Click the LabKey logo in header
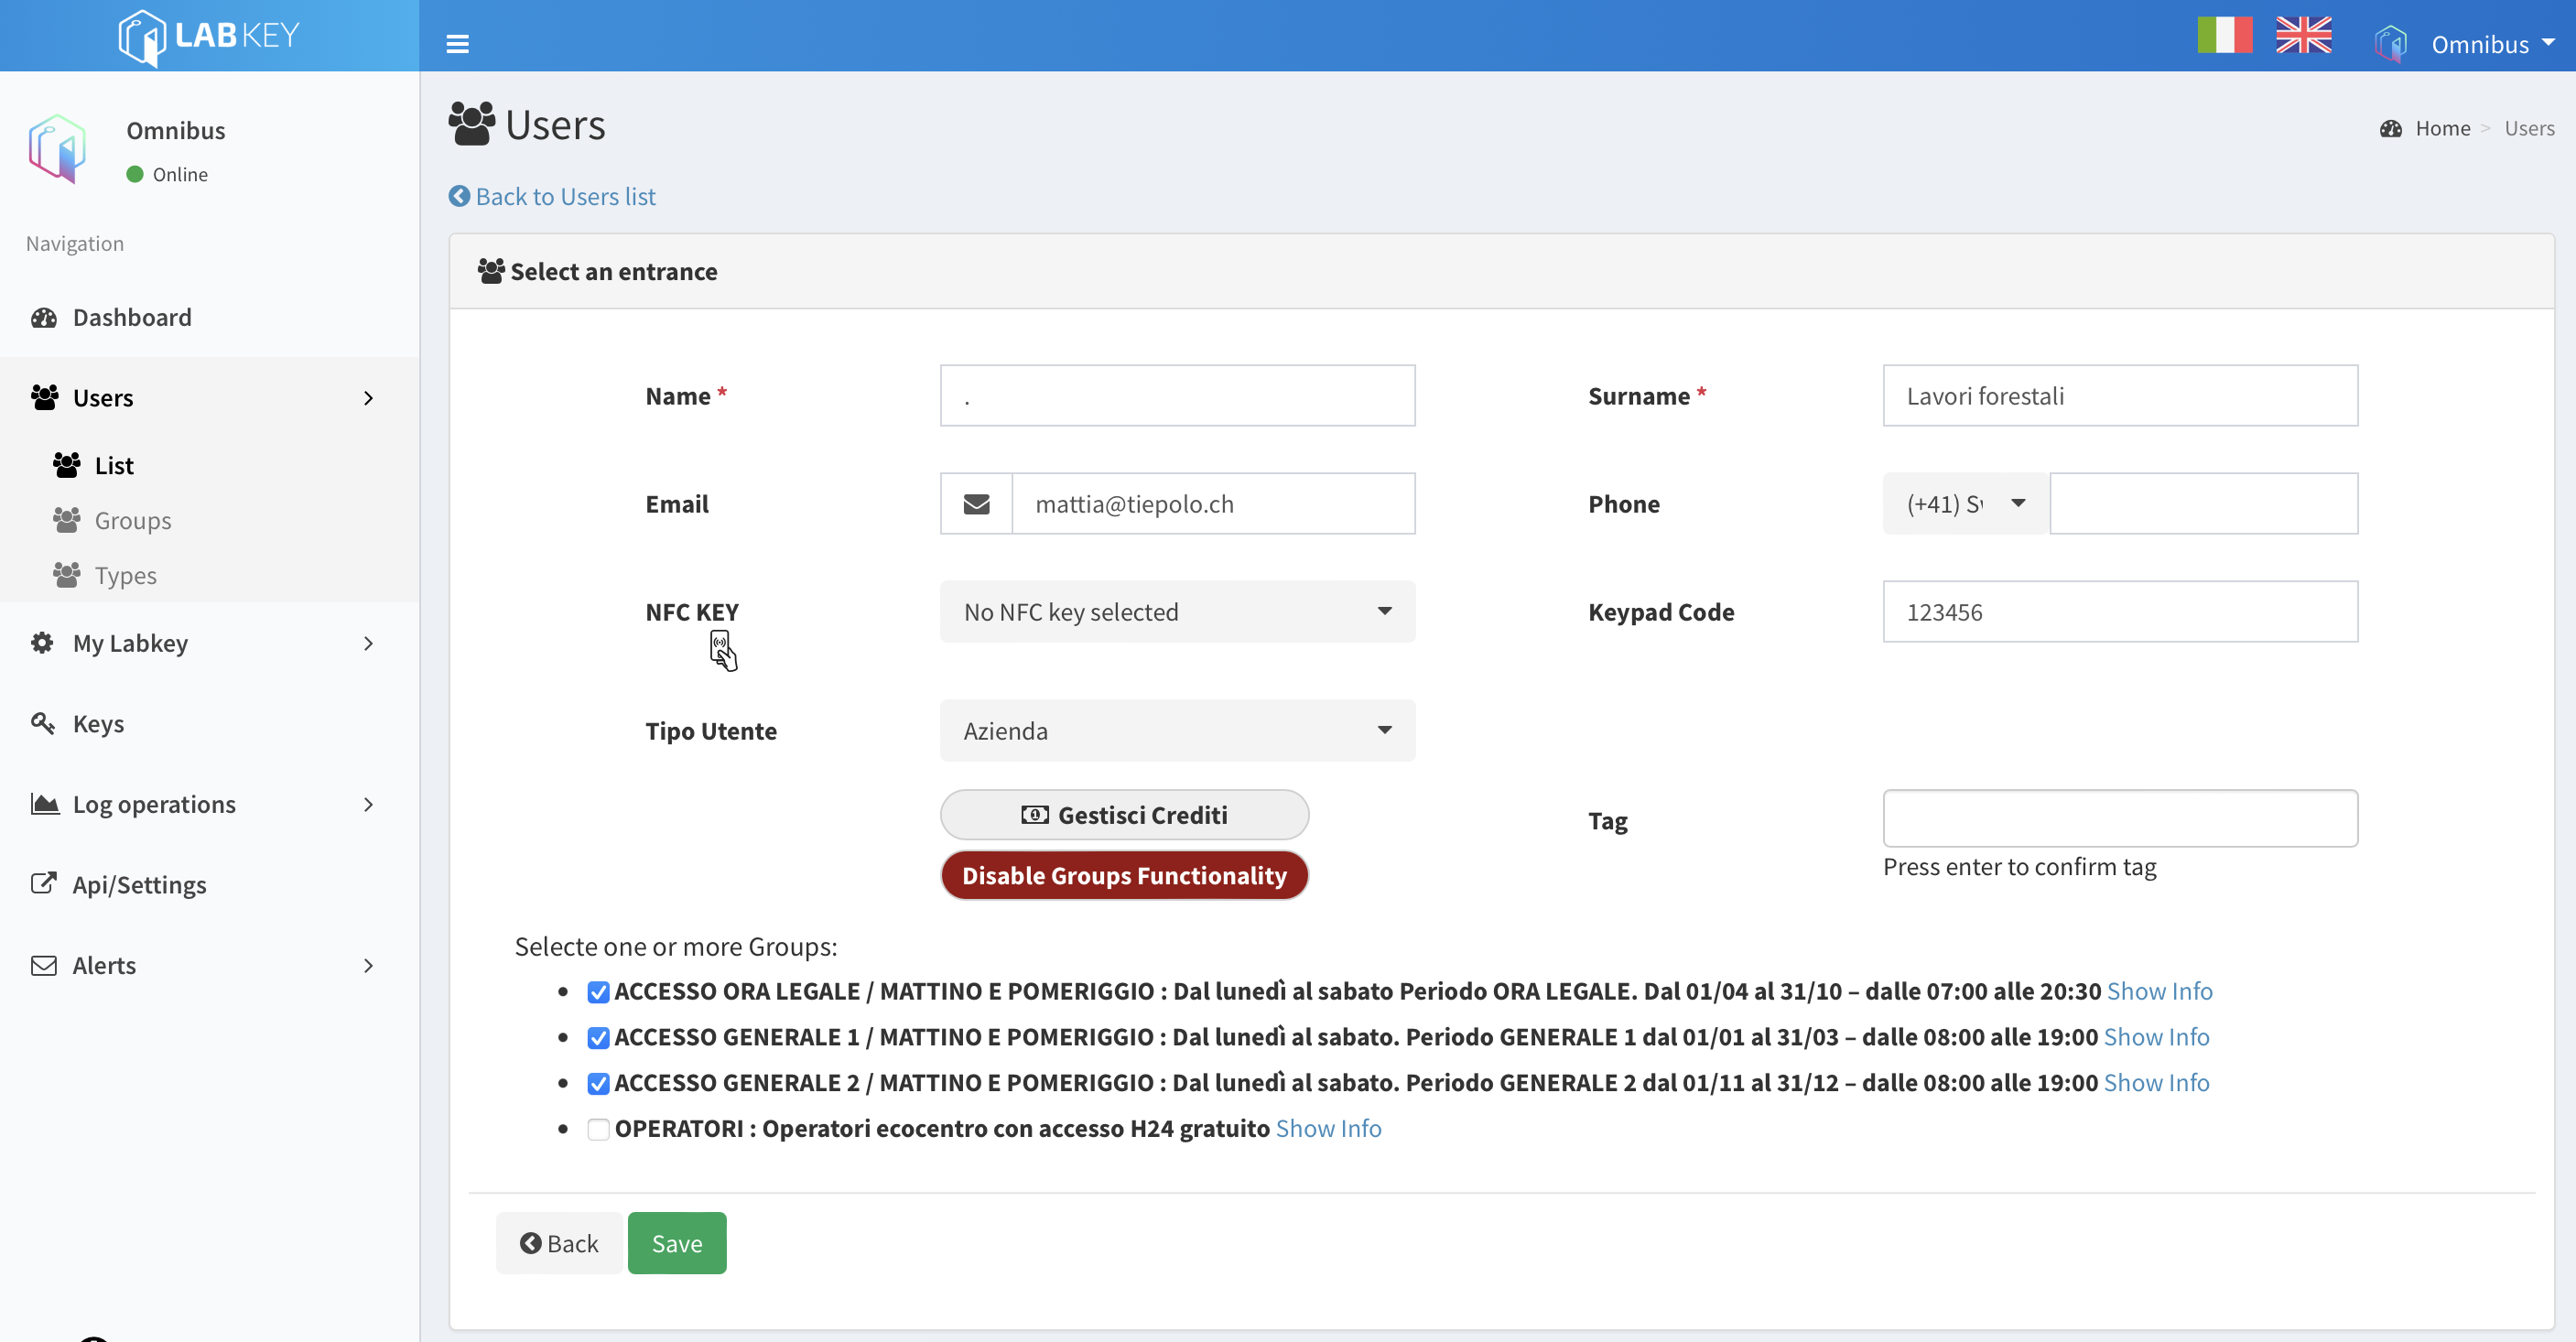Viewport: 2576px width, 1342px height. 209,36
